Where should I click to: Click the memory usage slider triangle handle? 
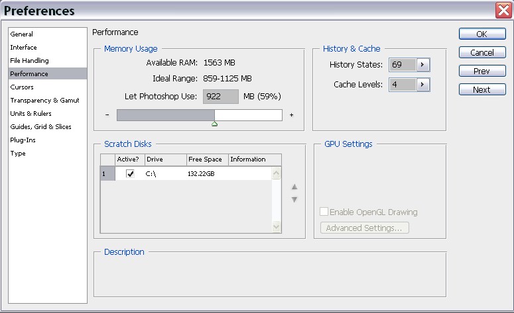pyautogui.click(x=214, y=124)
